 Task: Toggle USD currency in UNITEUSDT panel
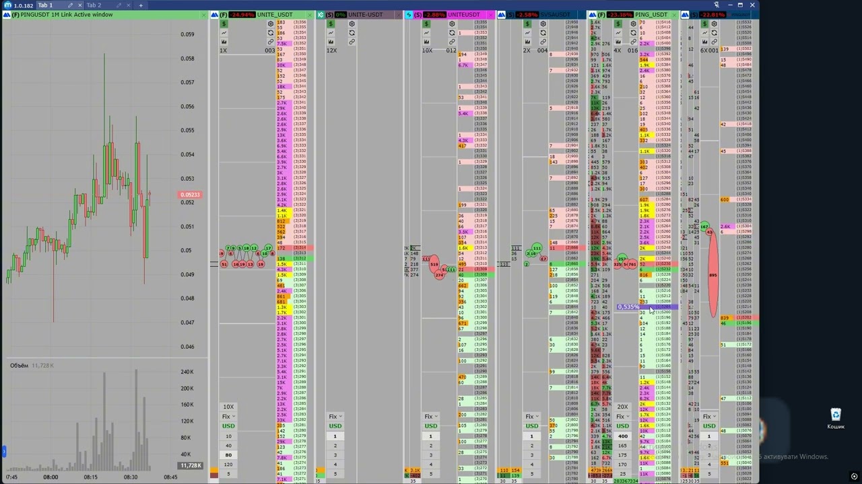430,426
